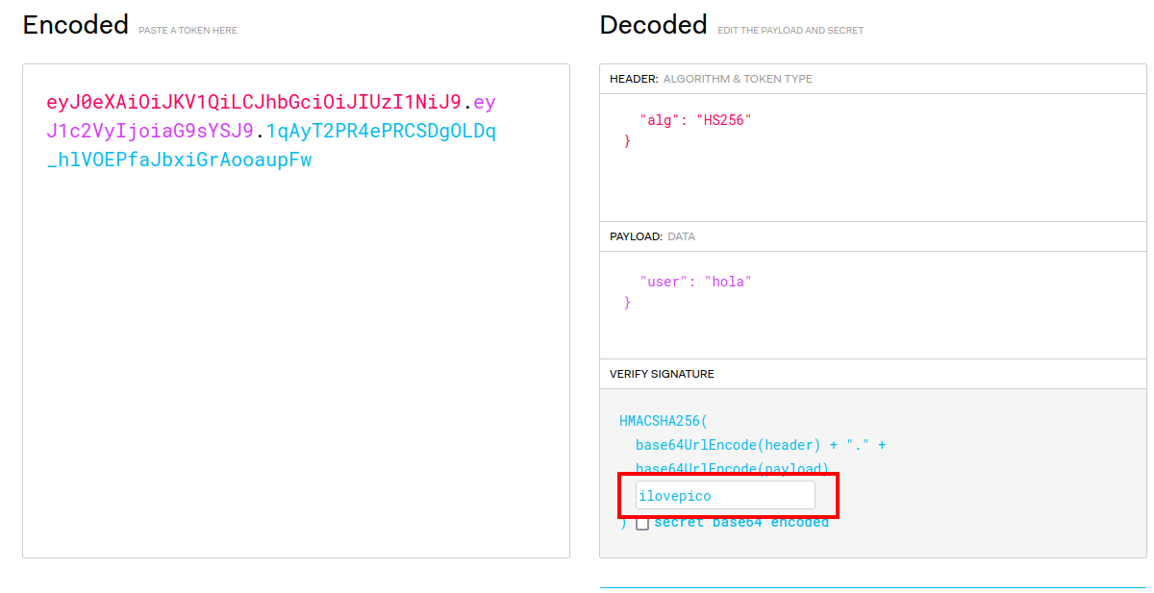
Task: Click the "user" key in the payload JSON
Action: pos(664,282)
